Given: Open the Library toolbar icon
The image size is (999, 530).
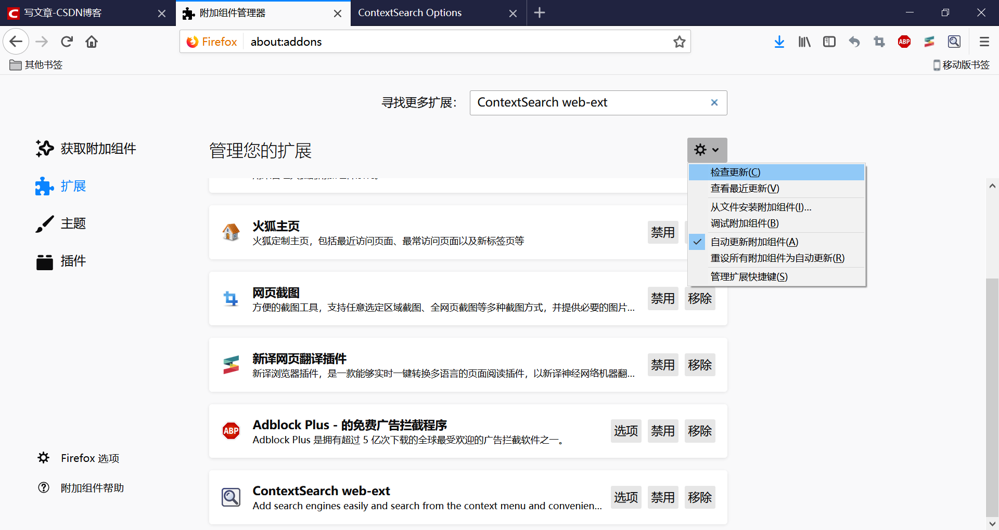Looking at the screenshot, I should pos(804,42).
